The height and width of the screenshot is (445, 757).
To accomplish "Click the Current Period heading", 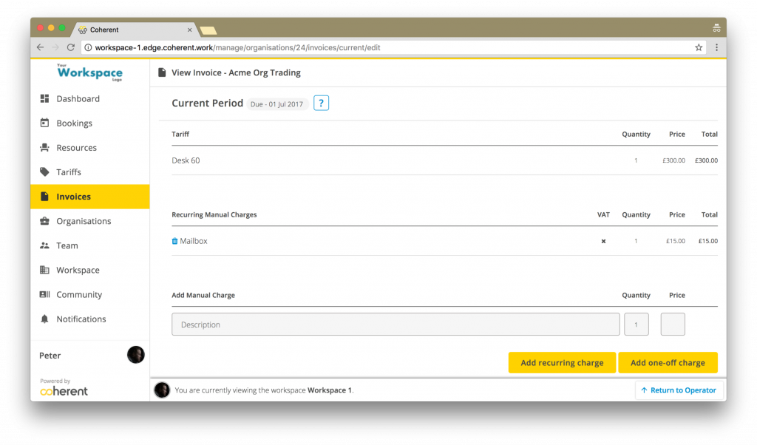I will tap(208, 103).
